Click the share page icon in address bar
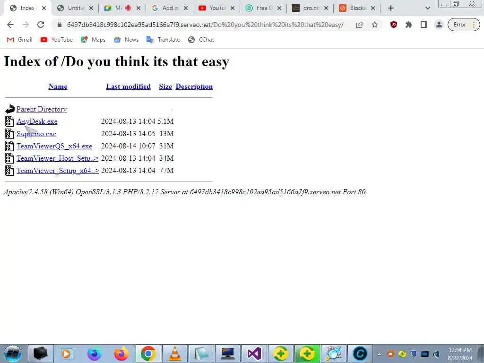The width and height of the screenshot is (484, 363). click(x=360, y=25)
